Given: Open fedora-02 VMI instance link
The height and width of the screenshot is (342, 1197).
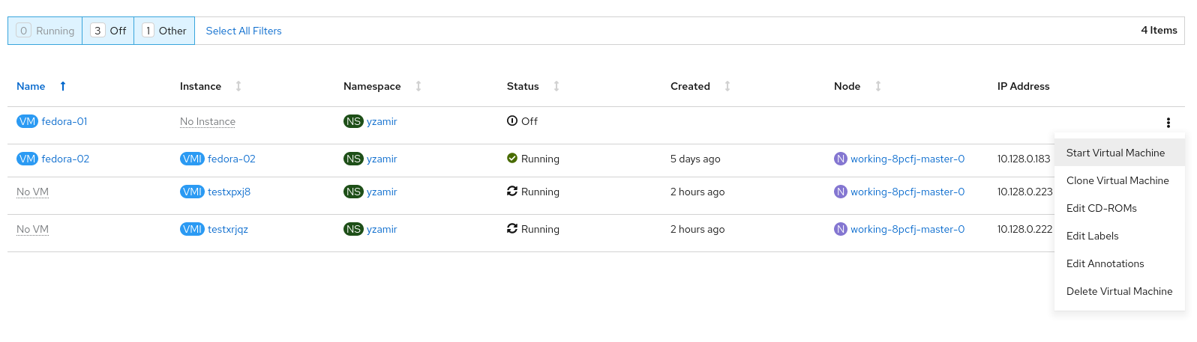Looking at the screenshot, I should 232,159.
